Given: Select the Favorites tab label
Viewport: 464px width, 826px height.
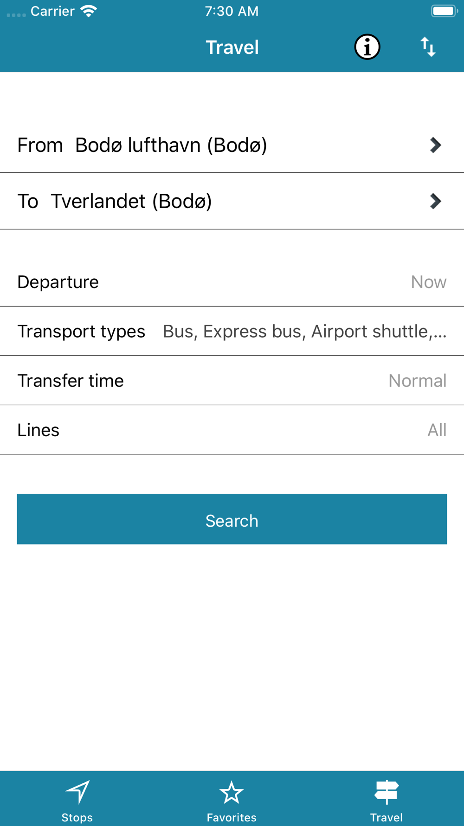Looking at the screenshot, I should click(232, 817).
